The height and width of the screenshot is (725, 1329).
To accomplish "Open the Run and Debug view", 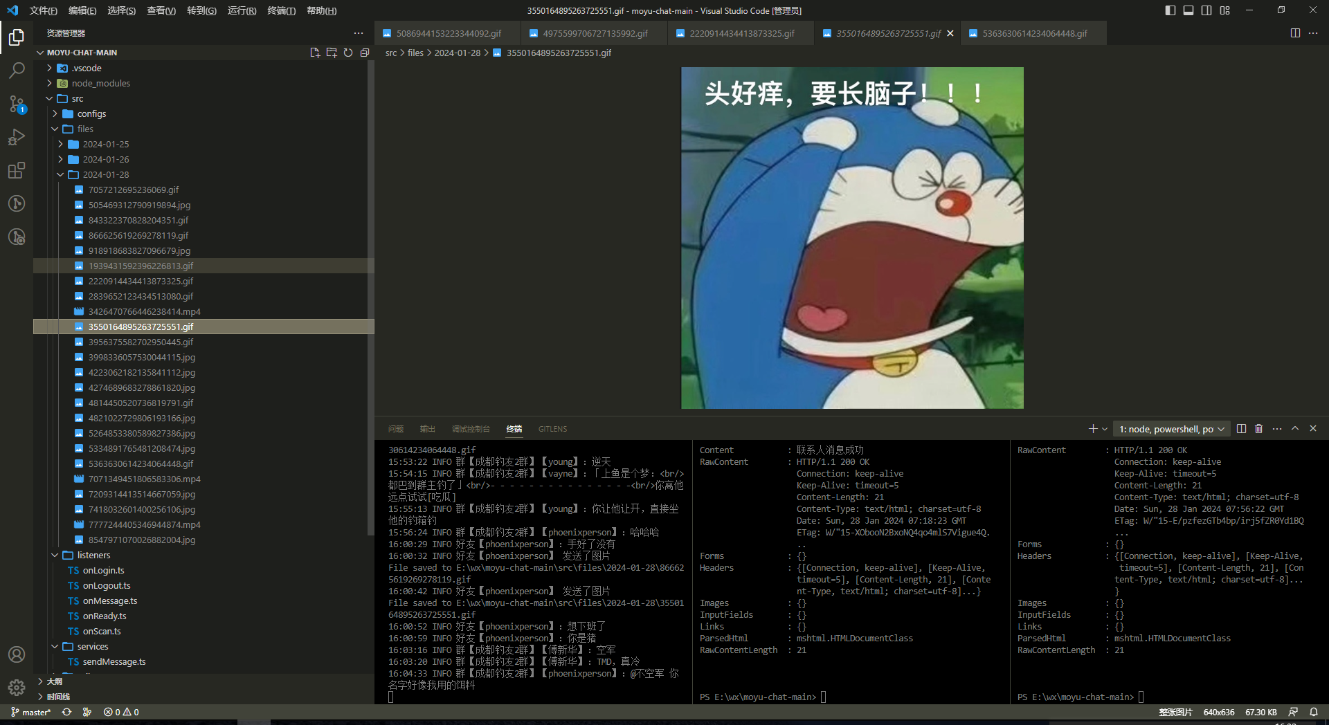I will 17,137.
